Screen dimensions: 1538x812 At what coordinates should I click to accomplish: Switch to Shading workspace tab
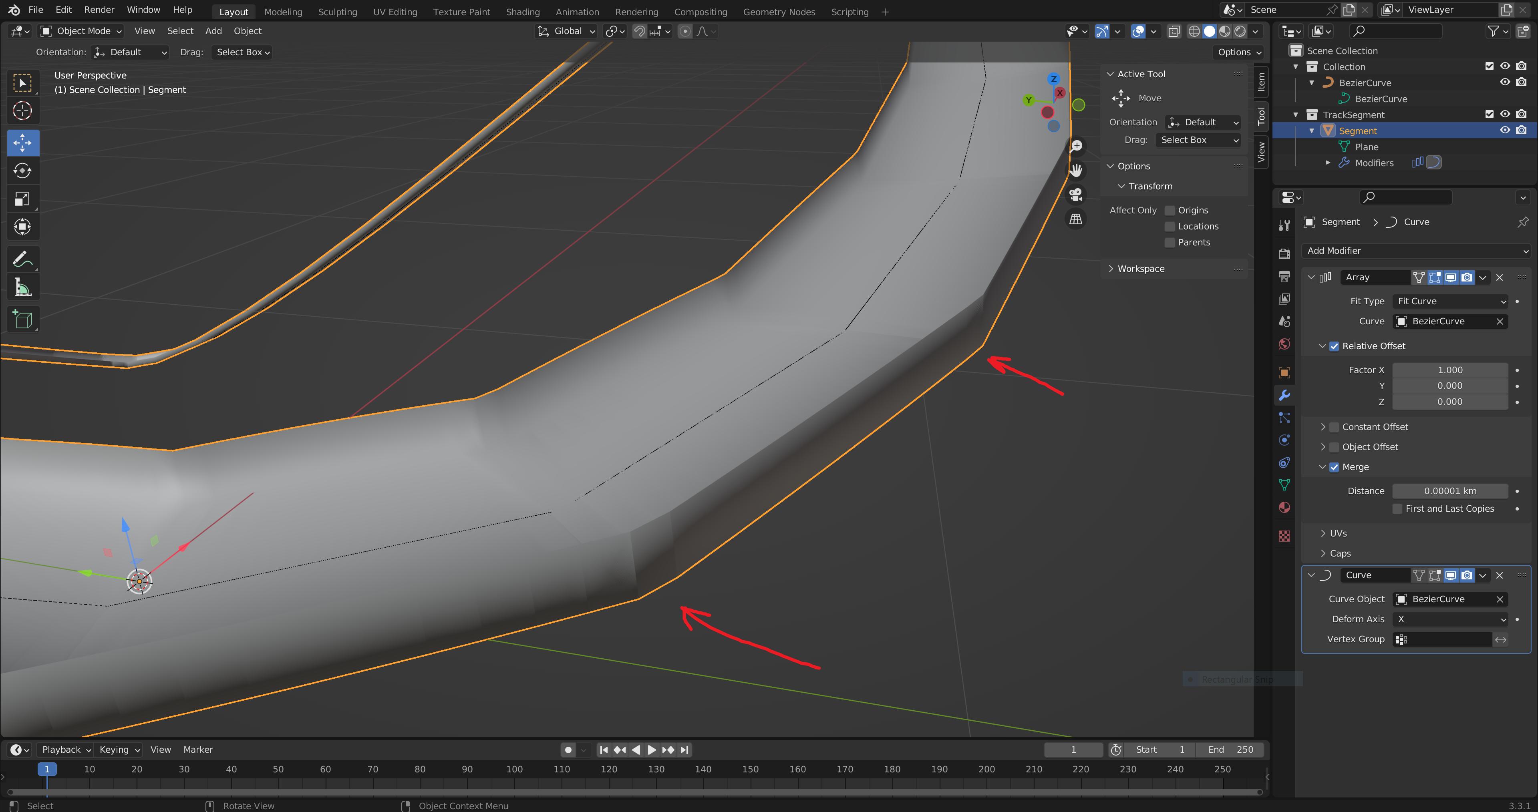click(522, 11)
